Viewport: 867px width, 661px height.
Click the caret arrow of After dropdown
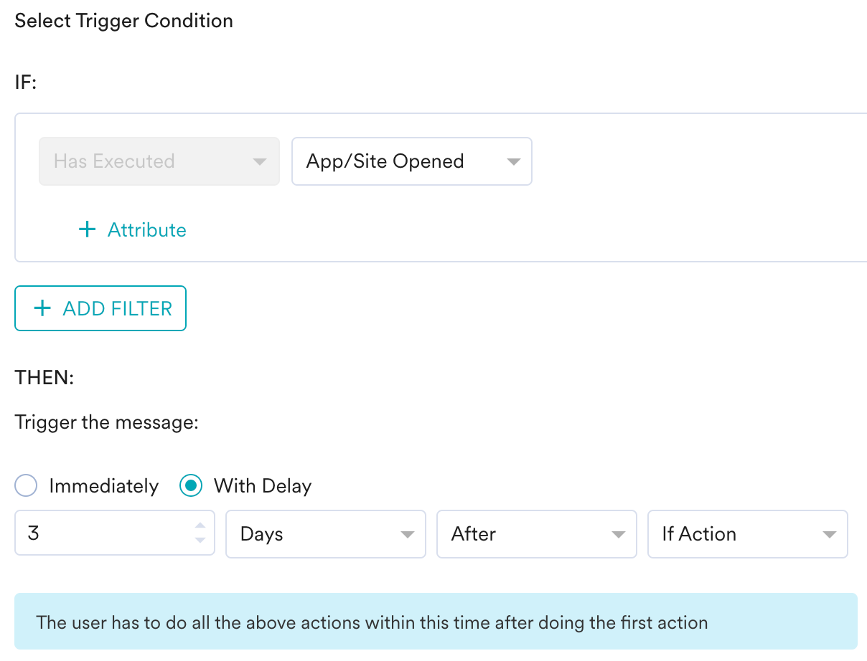(618, 535)
